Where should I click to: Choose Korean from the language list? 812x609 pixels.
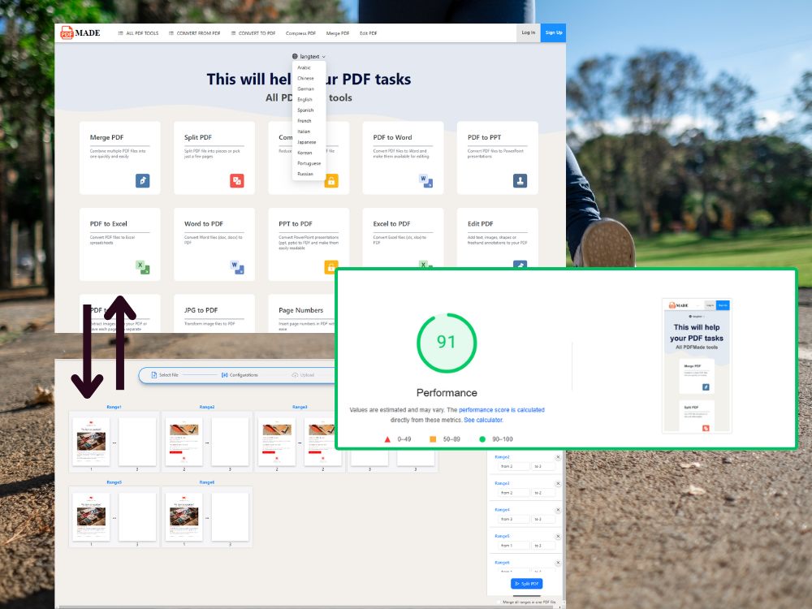tap(304, 153)
